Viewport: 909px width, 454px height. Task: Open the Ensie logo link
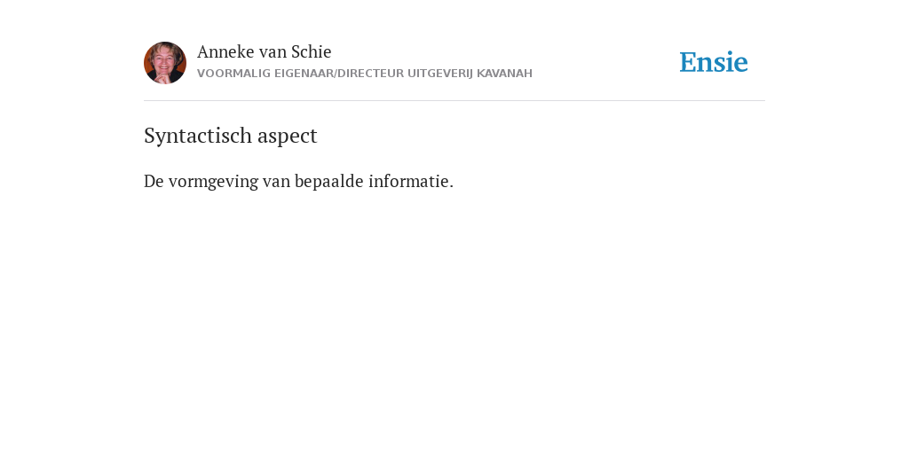(x=714, y=62)
